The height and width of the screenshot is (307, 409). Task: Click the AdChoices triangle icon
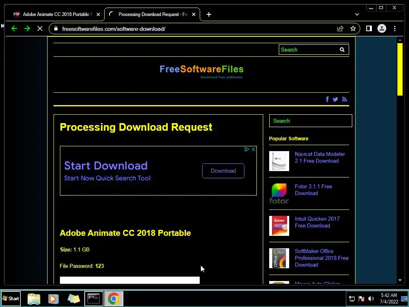click(x=247, y=150)
